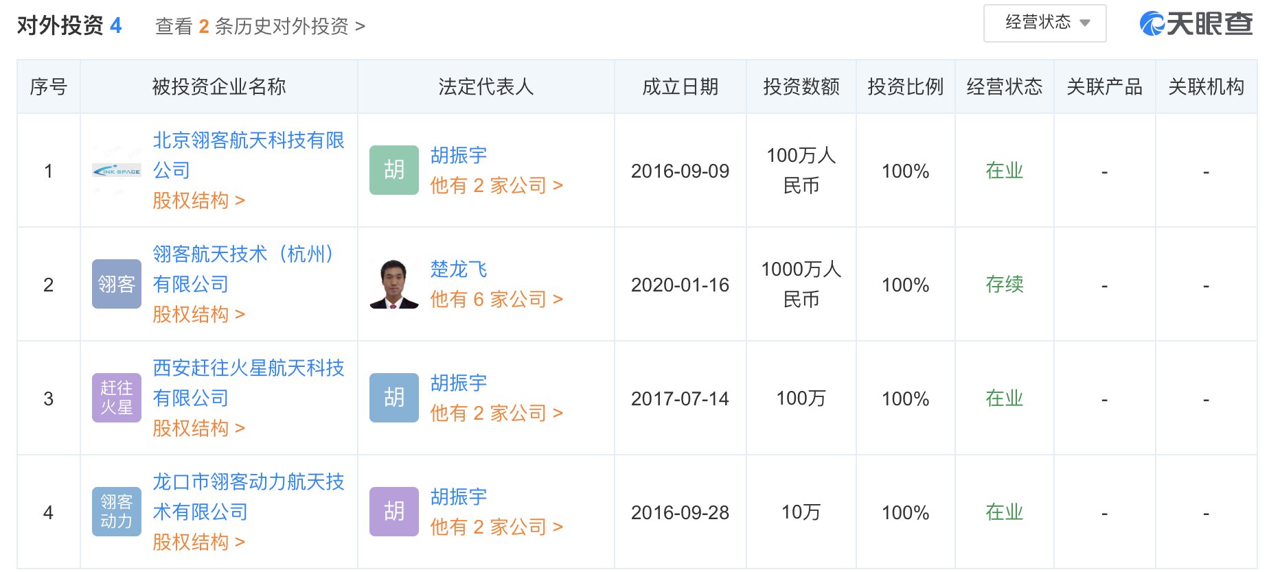
Task: Click the 关联产品 column header
Action: [x=1105, y=86]
